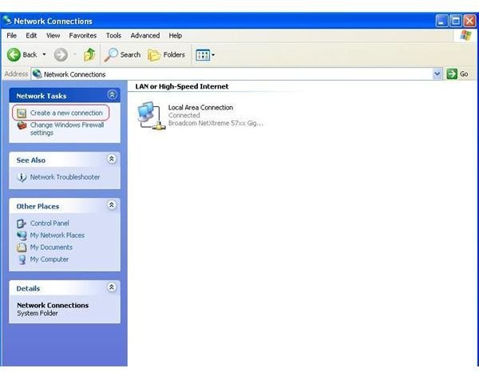The height and width of the screenshot is (372, 479).
Task: Collapse the Other Places panel
Action: [112, 205]
